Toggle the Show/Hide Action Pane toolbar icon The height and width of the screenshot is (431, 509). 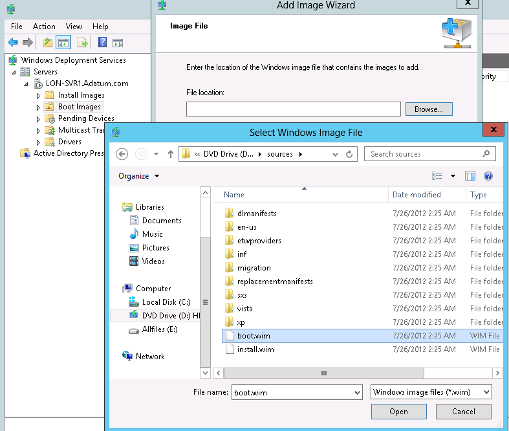[x=118, y=43]
